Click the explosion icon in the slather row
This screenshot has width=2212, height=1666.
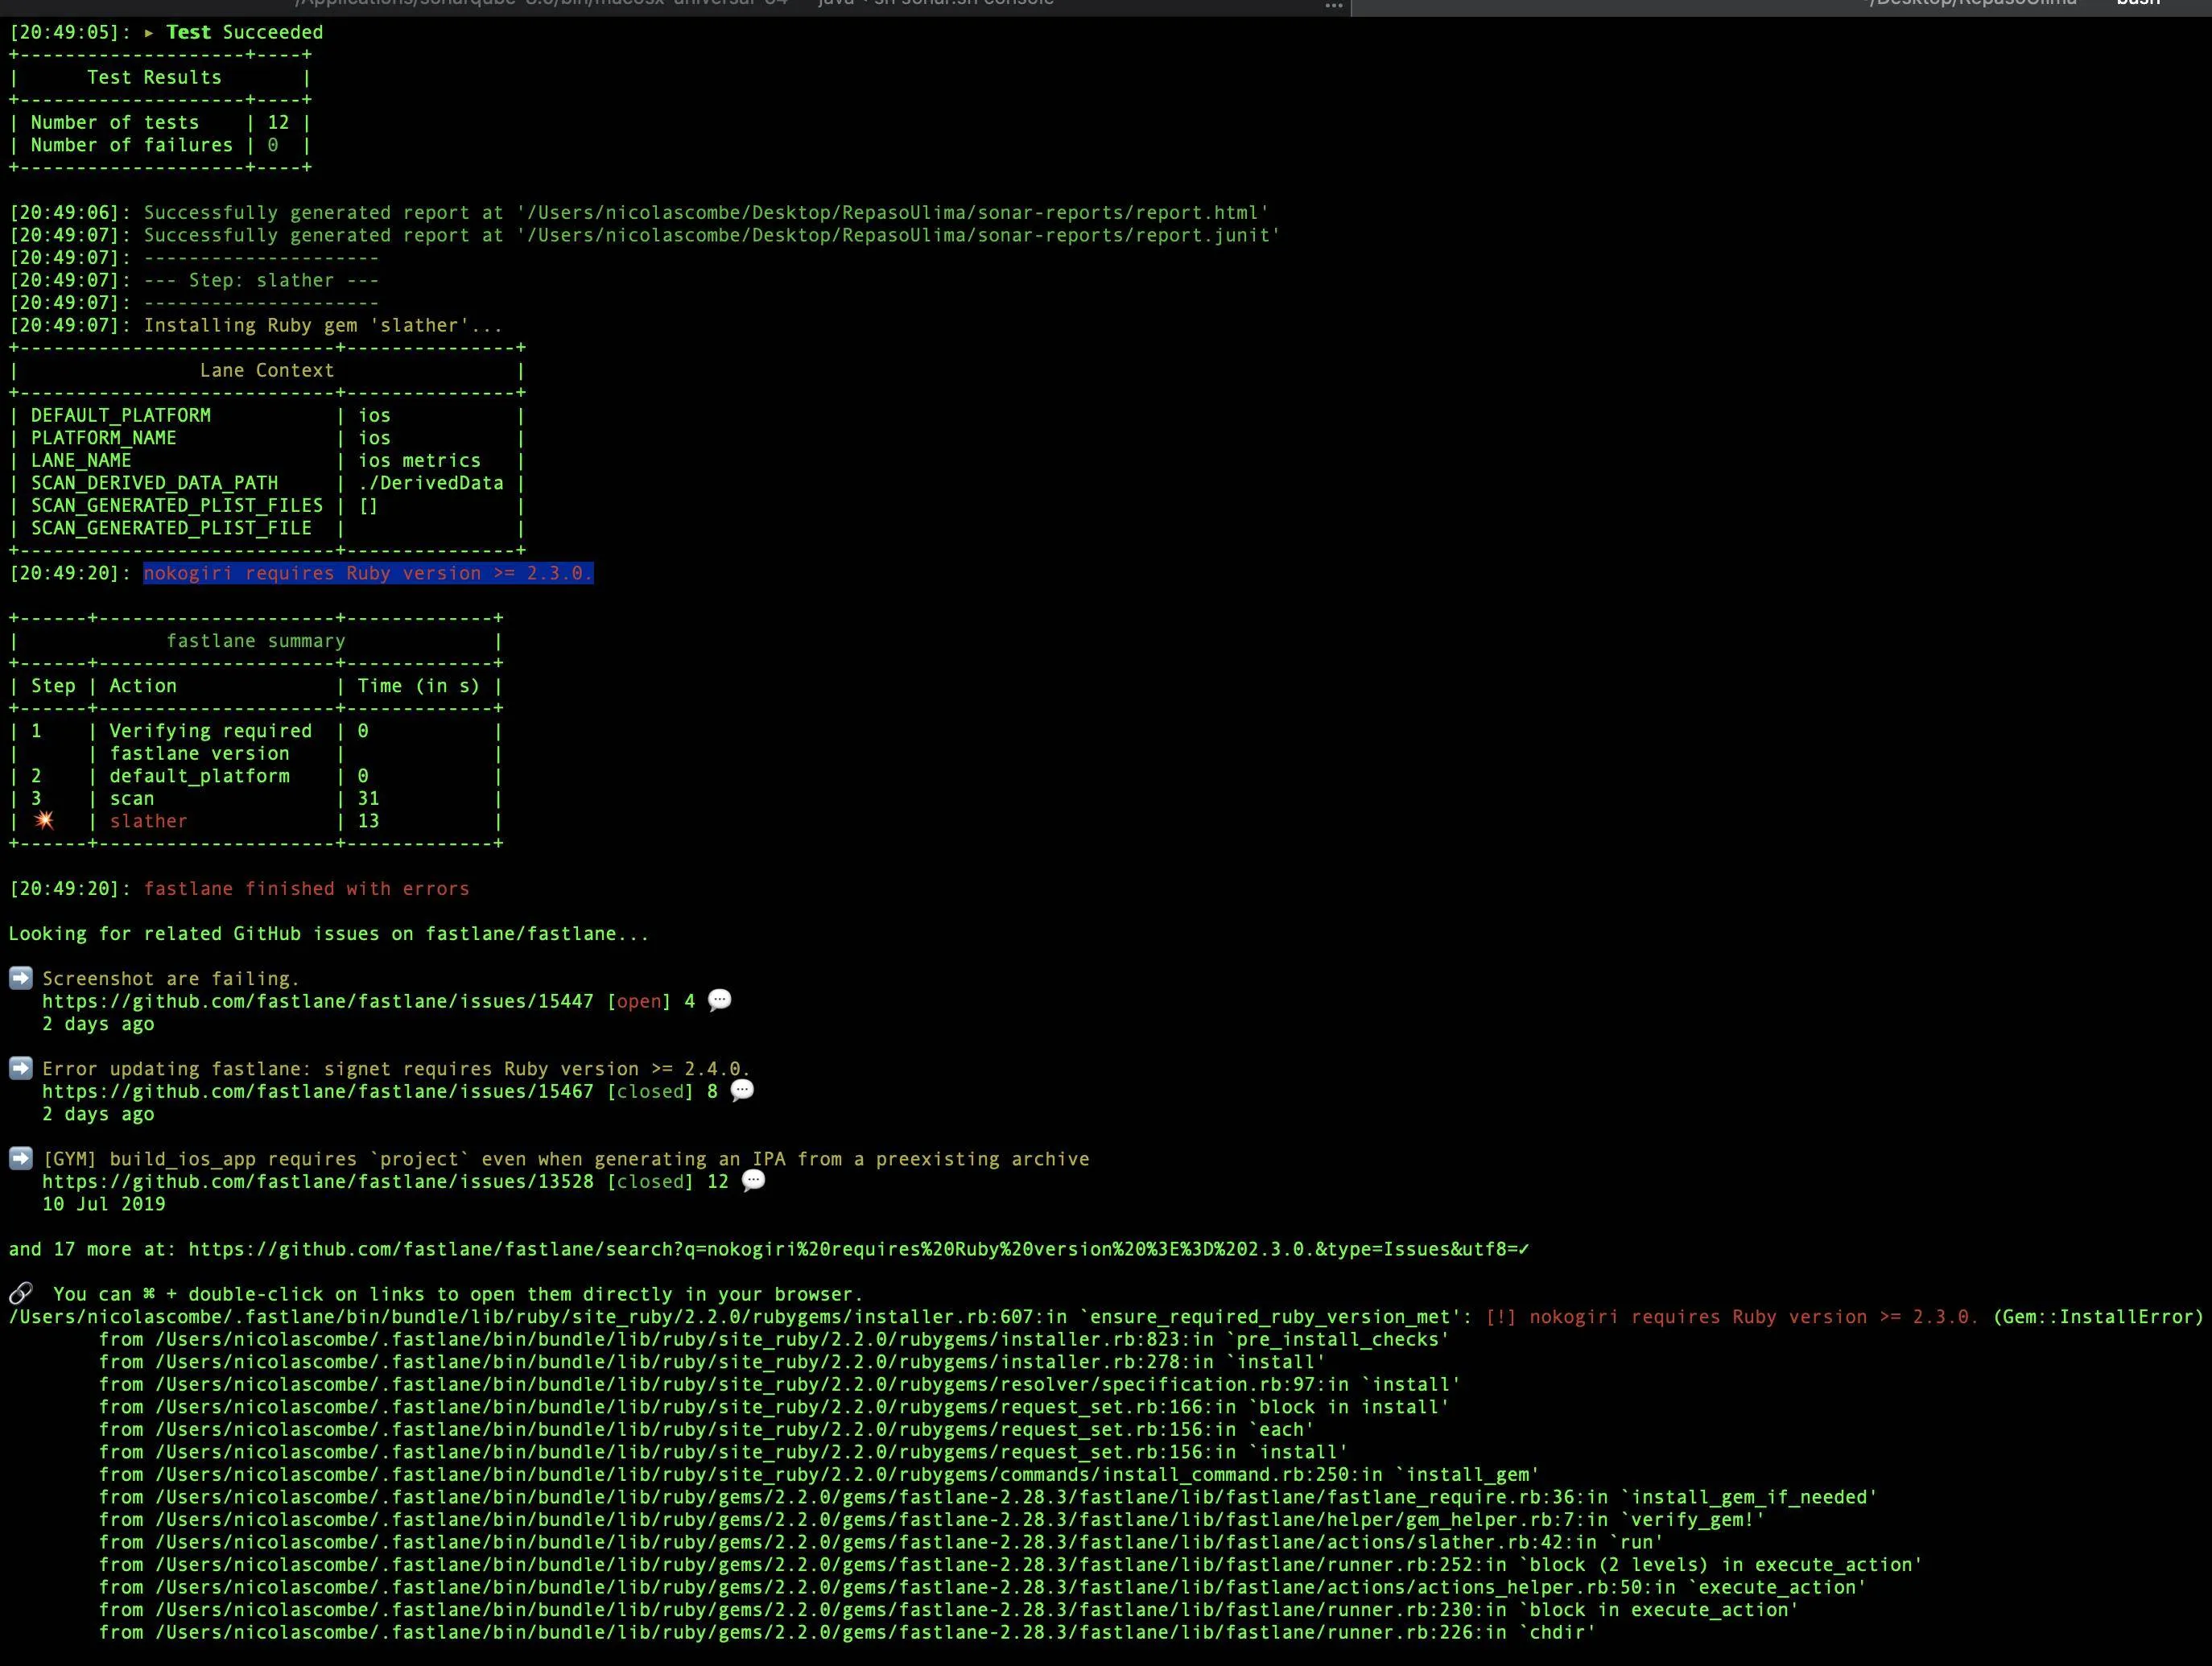click(44, 820)
